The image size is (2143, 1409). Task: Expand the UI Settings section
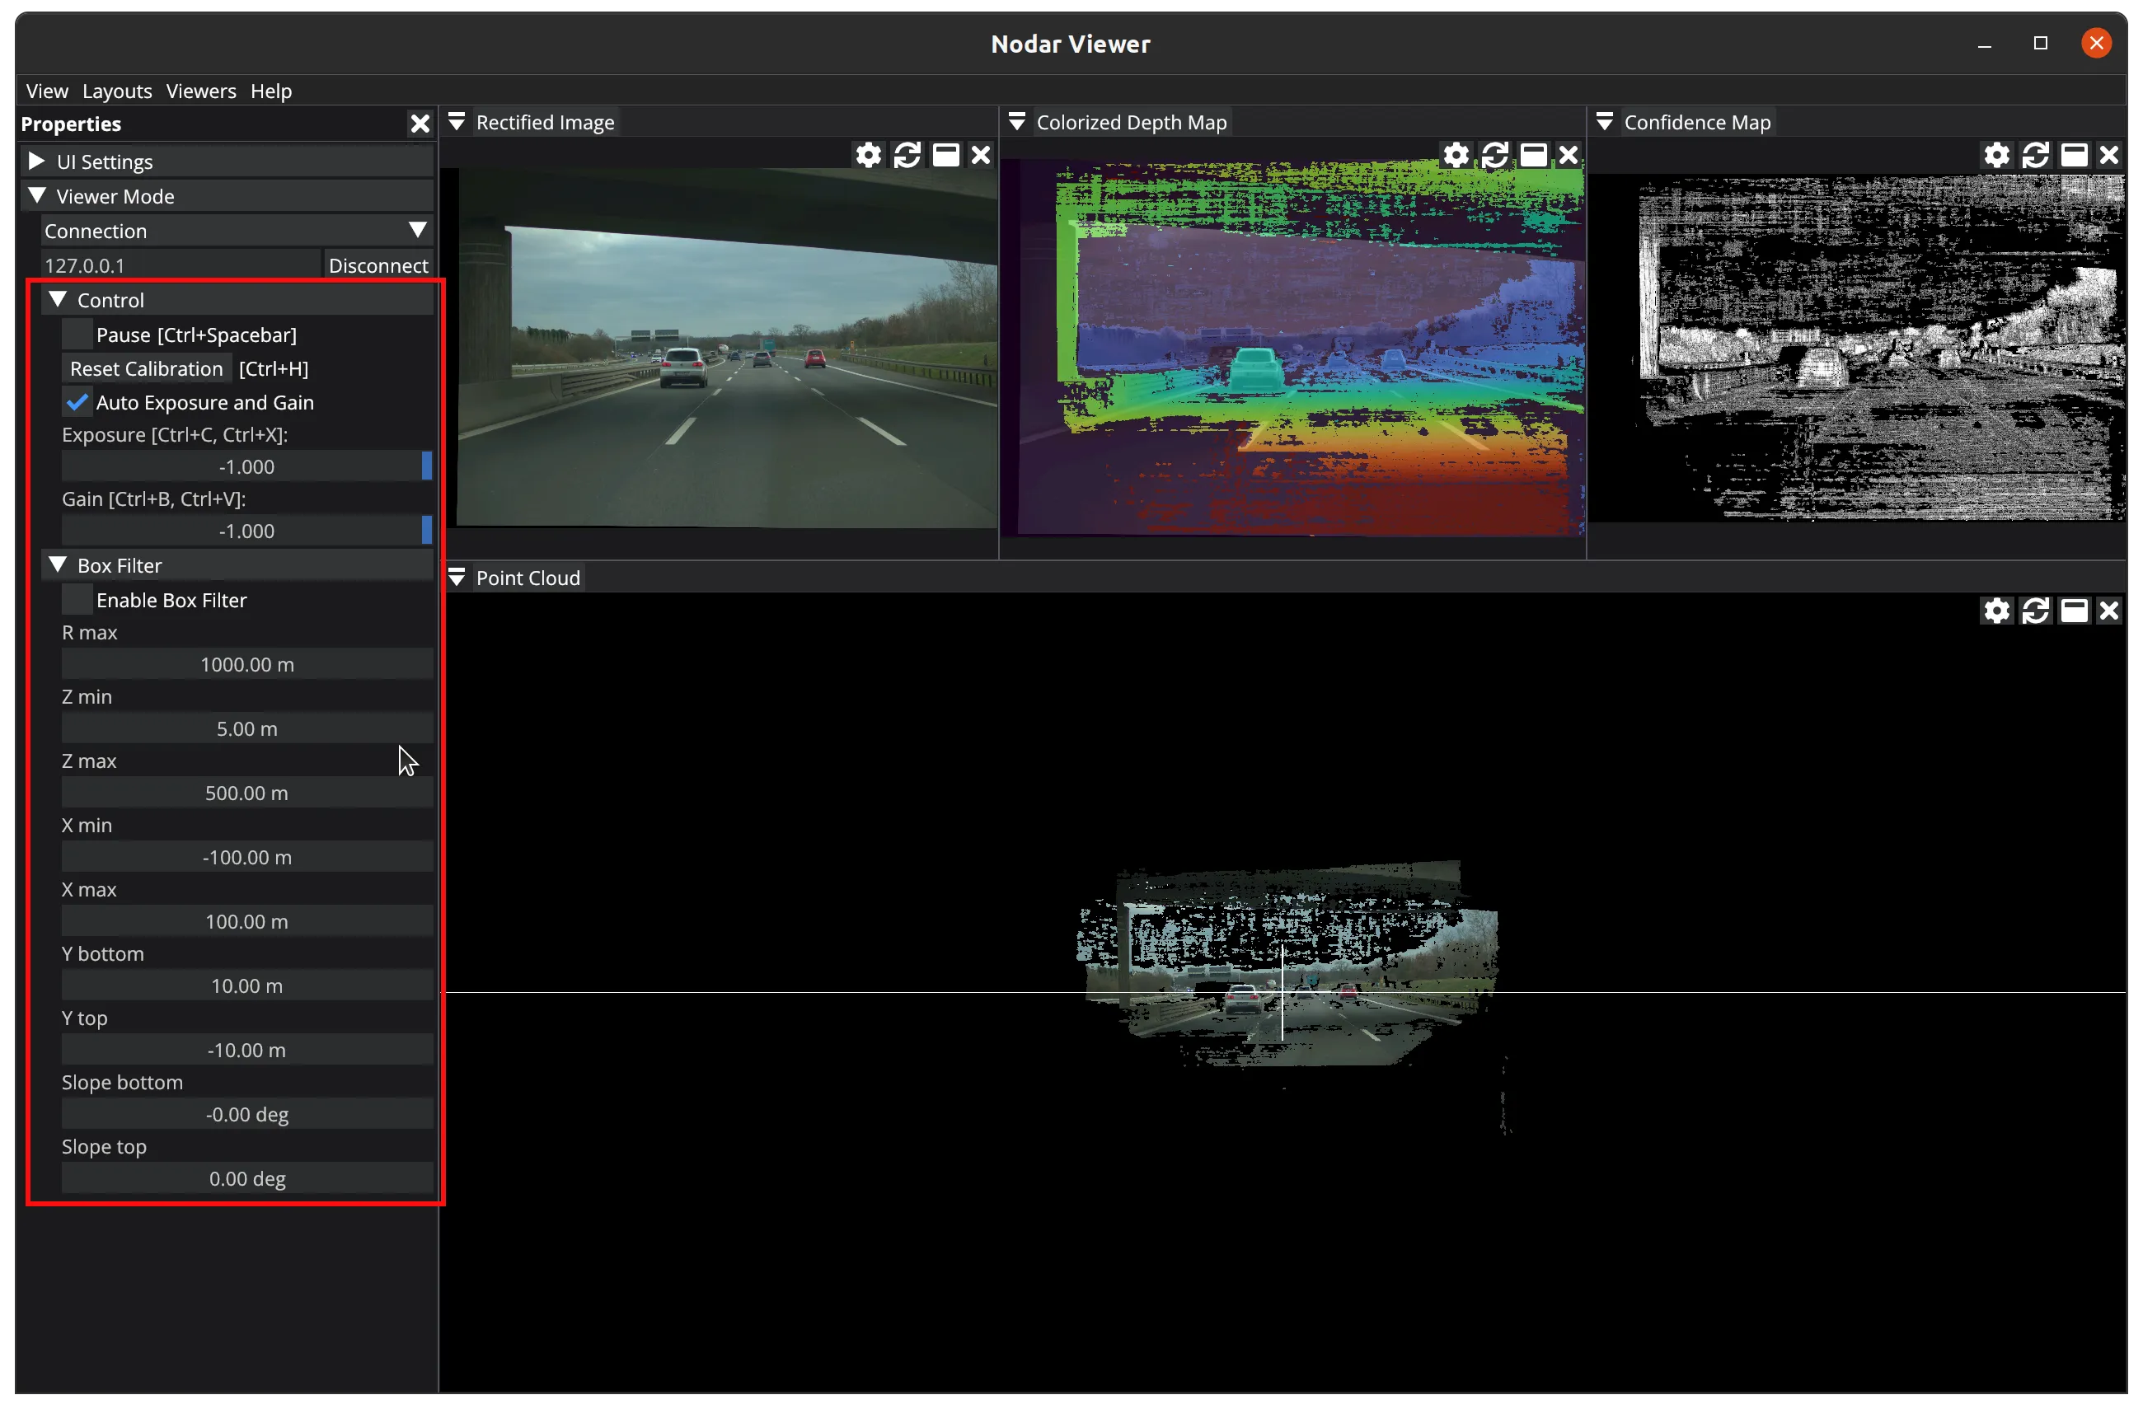click(x=37, y=161)
